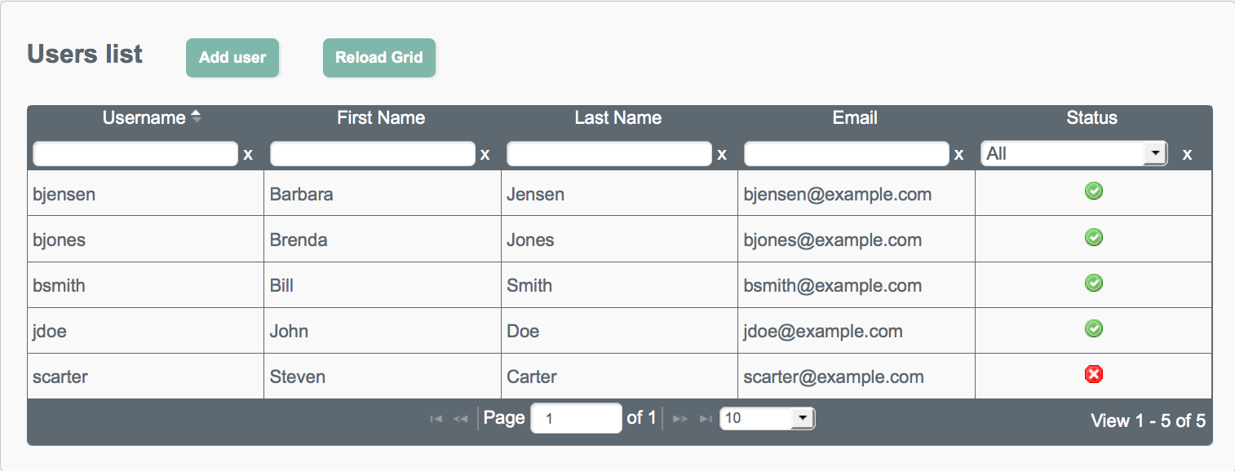
Task: Open the rows-per-page dropdown showing 10
Action: (x=767, y=418)
